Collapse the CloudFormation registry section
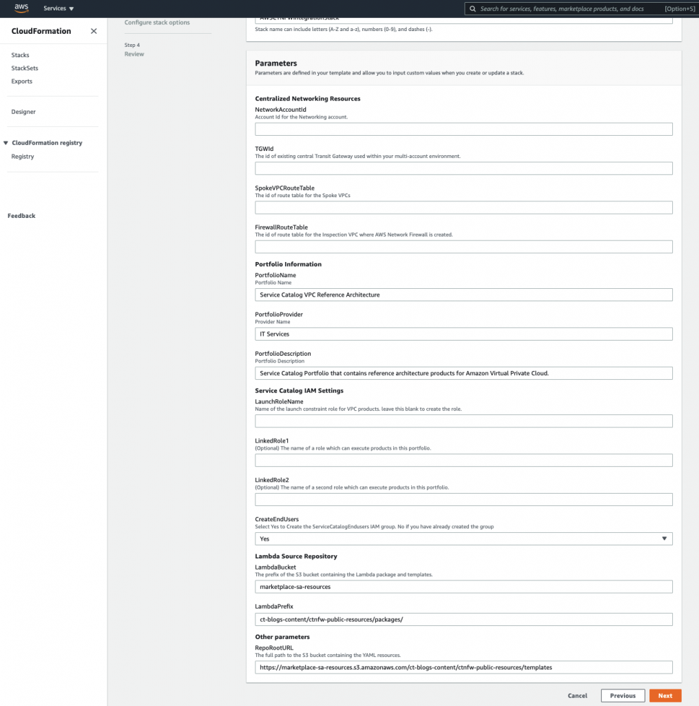The height and width of the screenshot is (706, 699). coord(7,143)
